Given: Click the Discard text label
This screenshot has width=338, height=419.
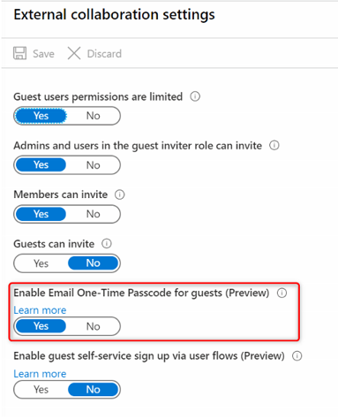Looking at the screenshot, I should point(104,54).
